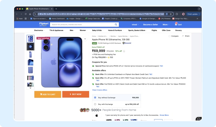Screen dimensions: 216x127
Task: Open View 2 more offers link
Action: pyautogui.click(x=100, y=90)
